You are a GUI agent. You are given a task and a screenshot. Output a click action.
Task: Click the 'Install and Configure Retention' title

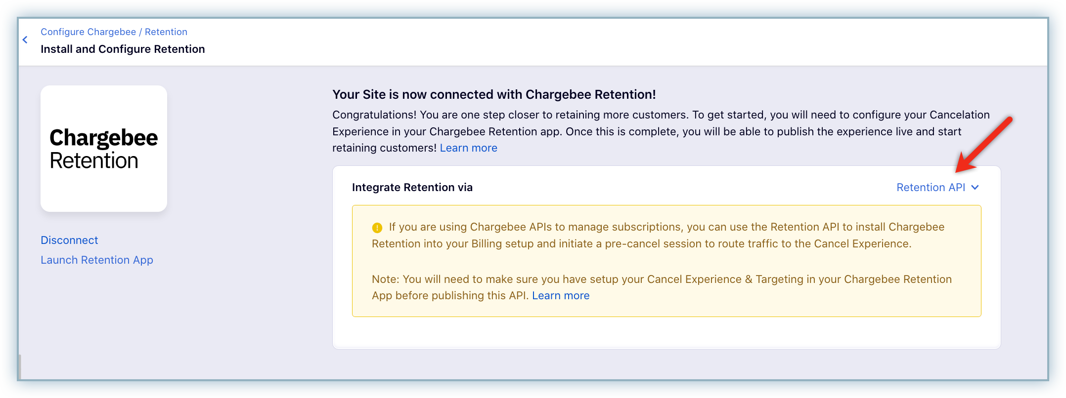(x=123, y=49)
